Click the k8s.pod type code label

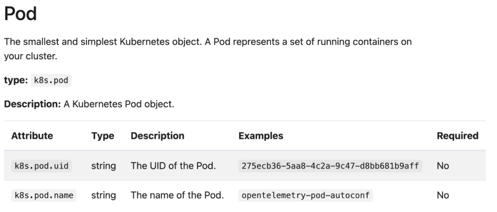[51, 80]
